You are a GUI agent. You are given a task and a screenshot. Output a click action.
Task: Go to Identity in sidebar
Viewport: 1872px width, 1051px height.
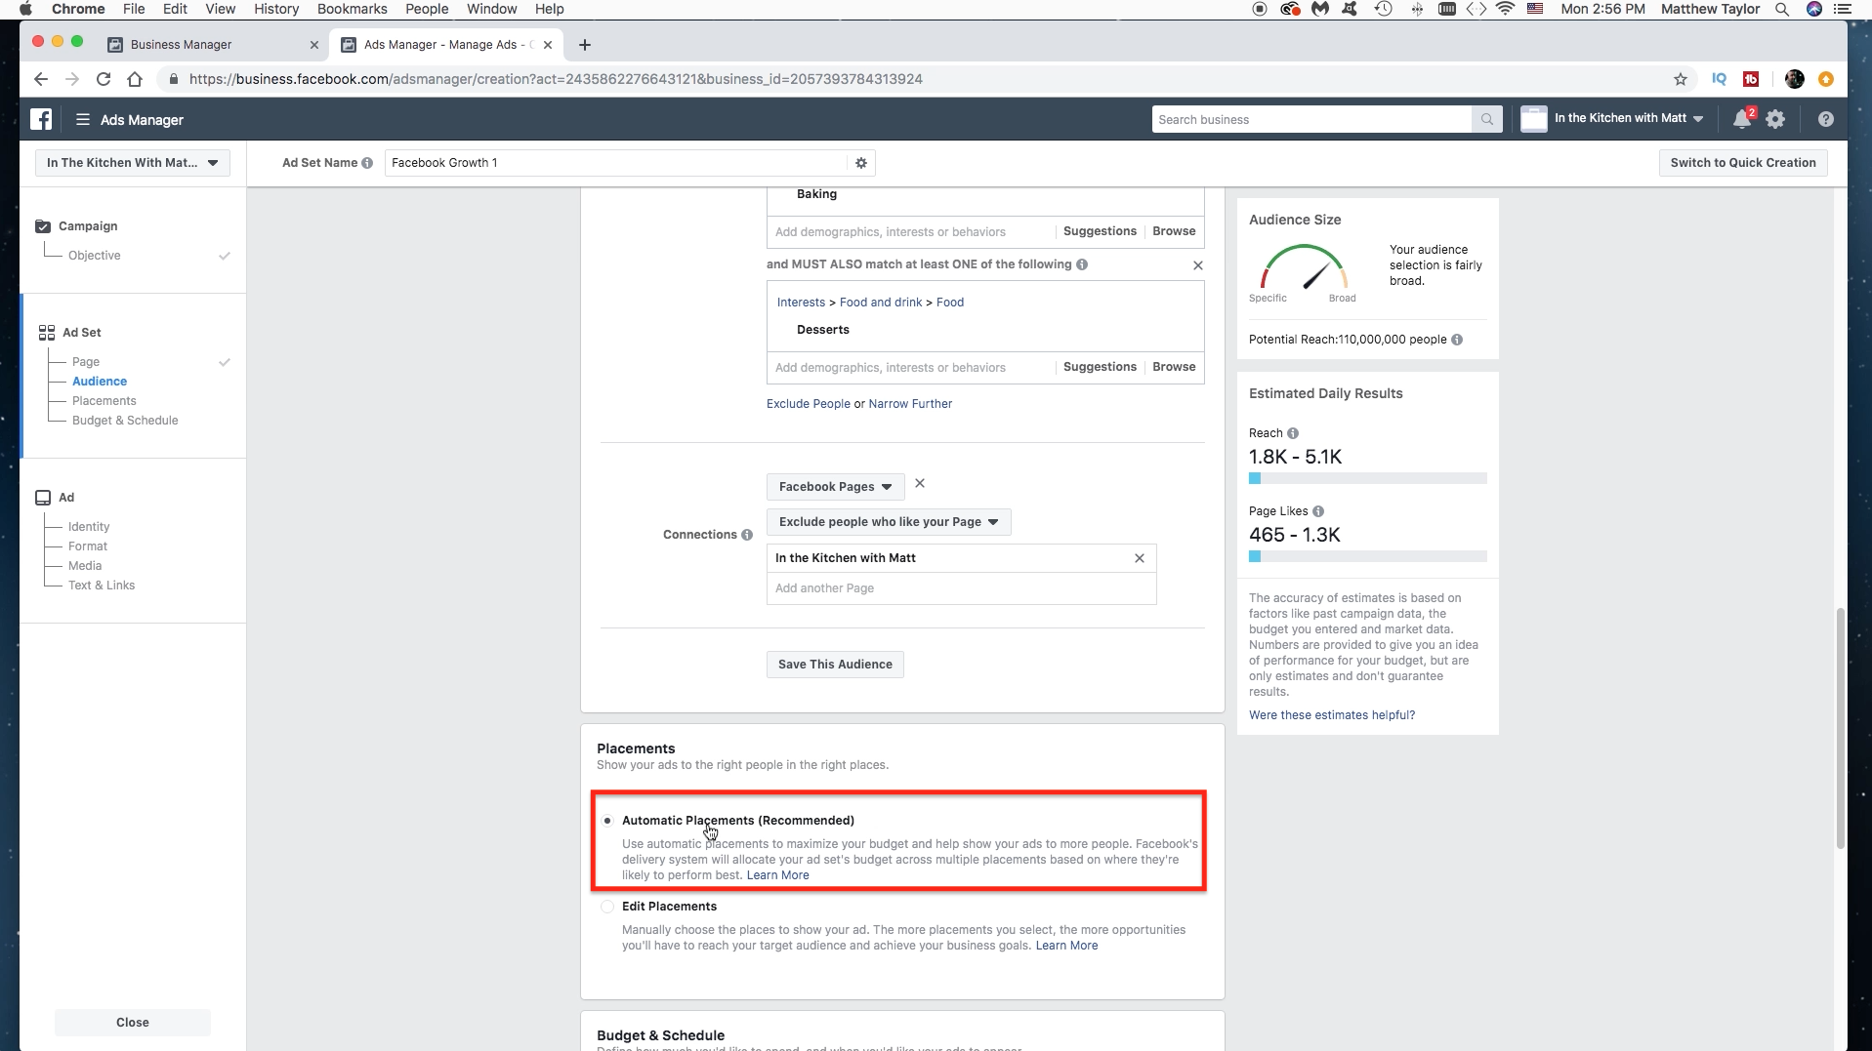(x=89, y=527)
